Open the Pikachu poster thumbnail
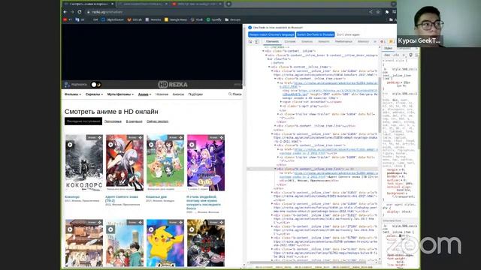 coord(165,243)
